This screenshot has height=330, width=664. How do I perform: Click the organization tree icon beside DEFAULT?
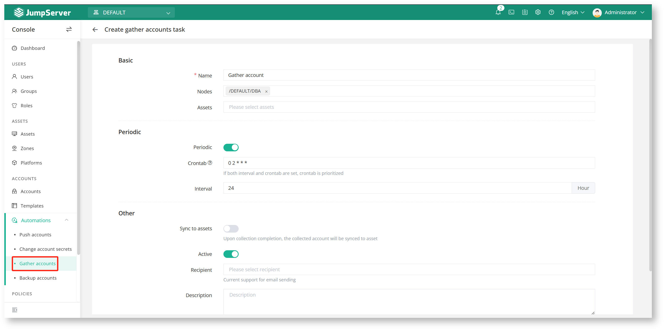click(x=96, y=12)
